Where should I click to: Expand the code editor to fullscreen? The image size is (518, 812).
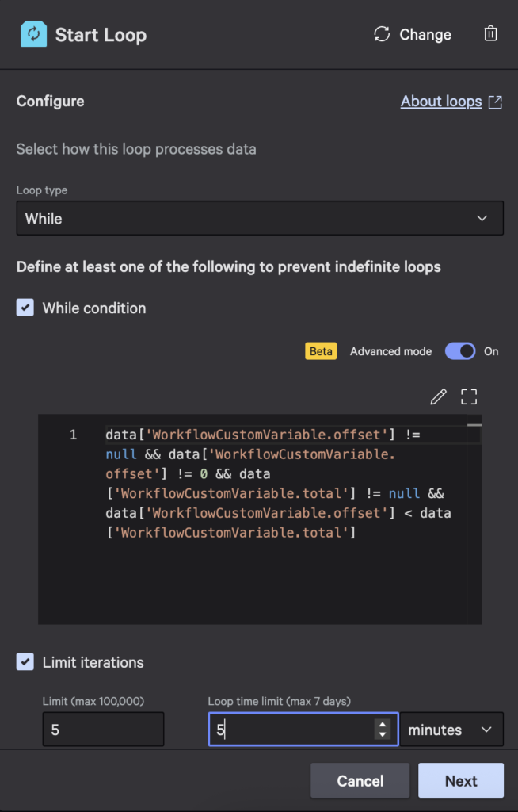click(x=469, y=396)
